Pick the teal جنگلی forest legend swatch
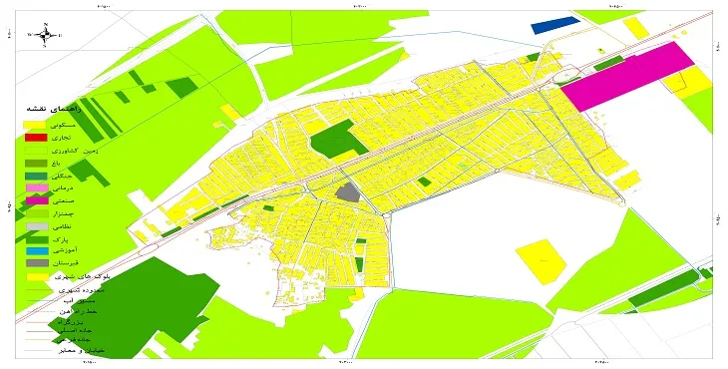 (x=36, y=177)
